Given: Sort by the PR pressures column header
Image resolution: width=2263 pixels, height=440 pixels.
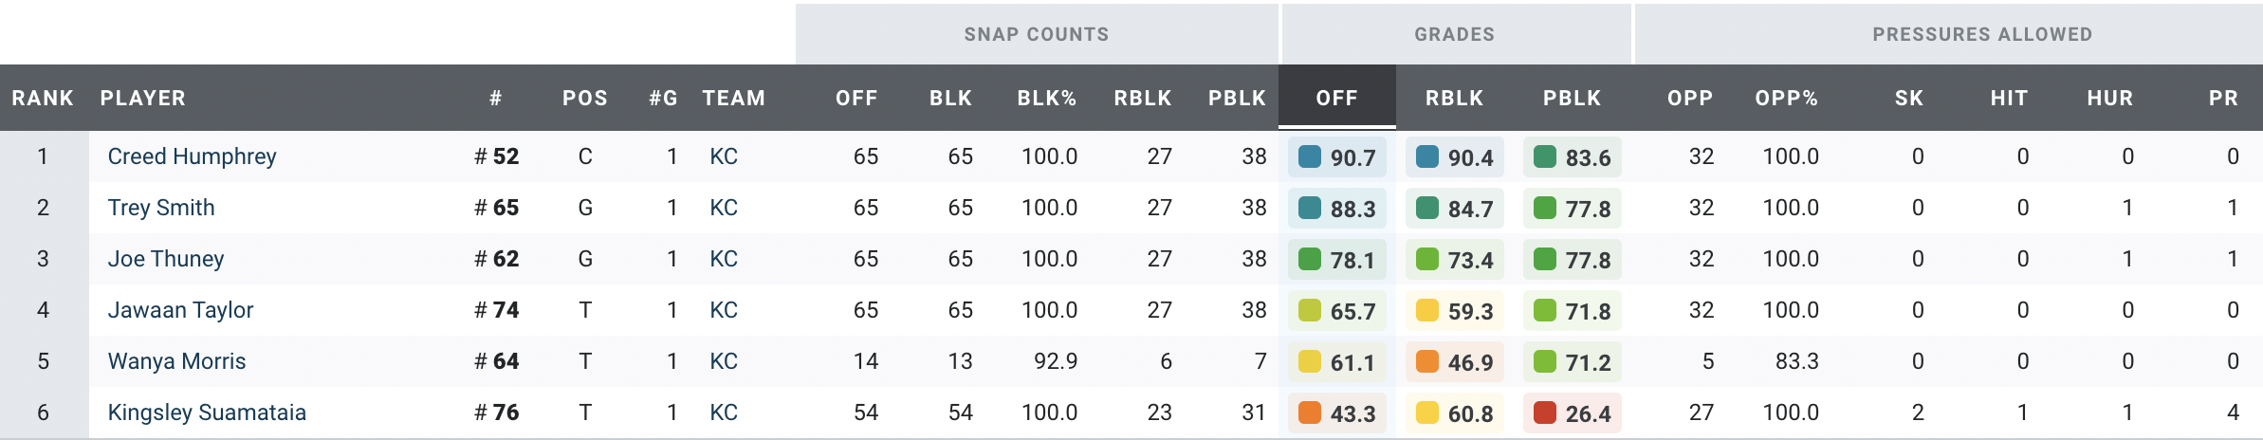Looking at the screenshot, I should [2223, 98].
